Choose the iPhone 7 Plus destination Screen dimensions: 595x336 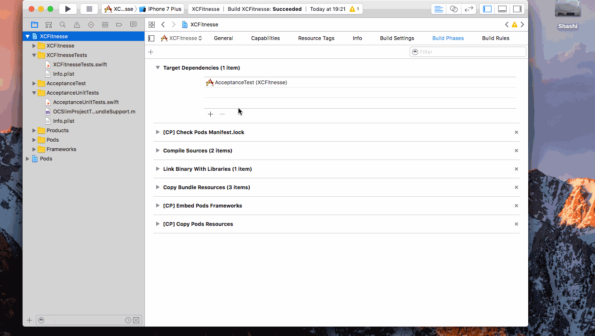[x=160, y=9]
